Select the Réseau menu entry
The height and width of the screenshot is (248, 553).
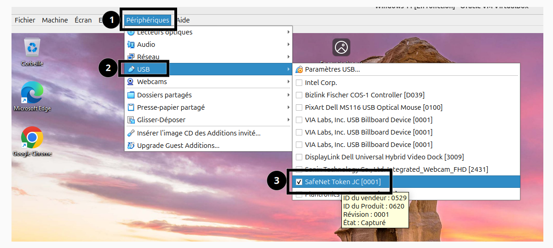coord(208,57)
